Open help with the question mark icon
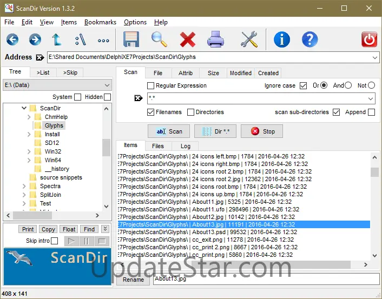Image resolution: width=382 pixels, height=299 pixels. (x=309, y=39)
